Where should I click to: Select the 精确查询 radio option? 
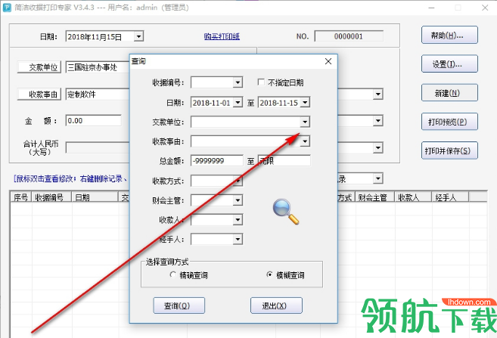tap(172, 274)
